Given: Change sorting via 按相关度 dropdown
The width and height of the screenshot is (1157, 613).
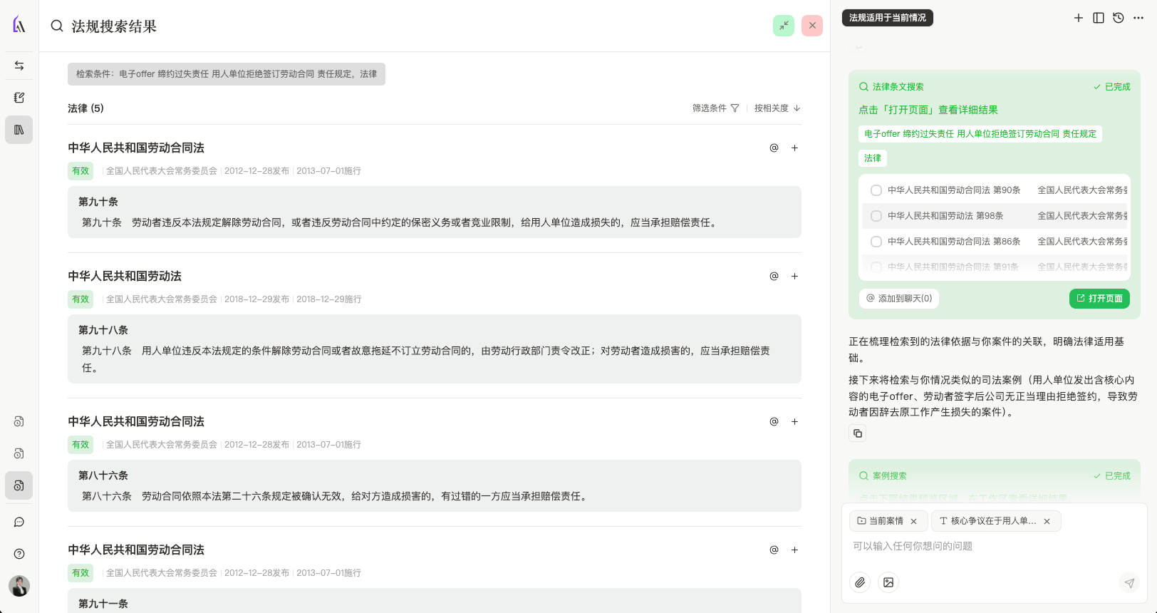Looking at the screenshot, I should click(777, 108).
